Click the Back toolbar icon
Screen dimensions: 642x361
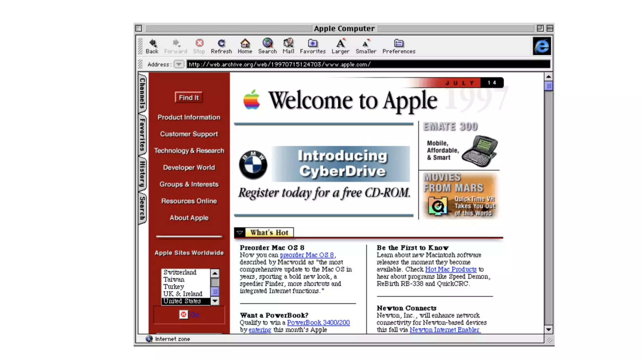coord(152,43)
